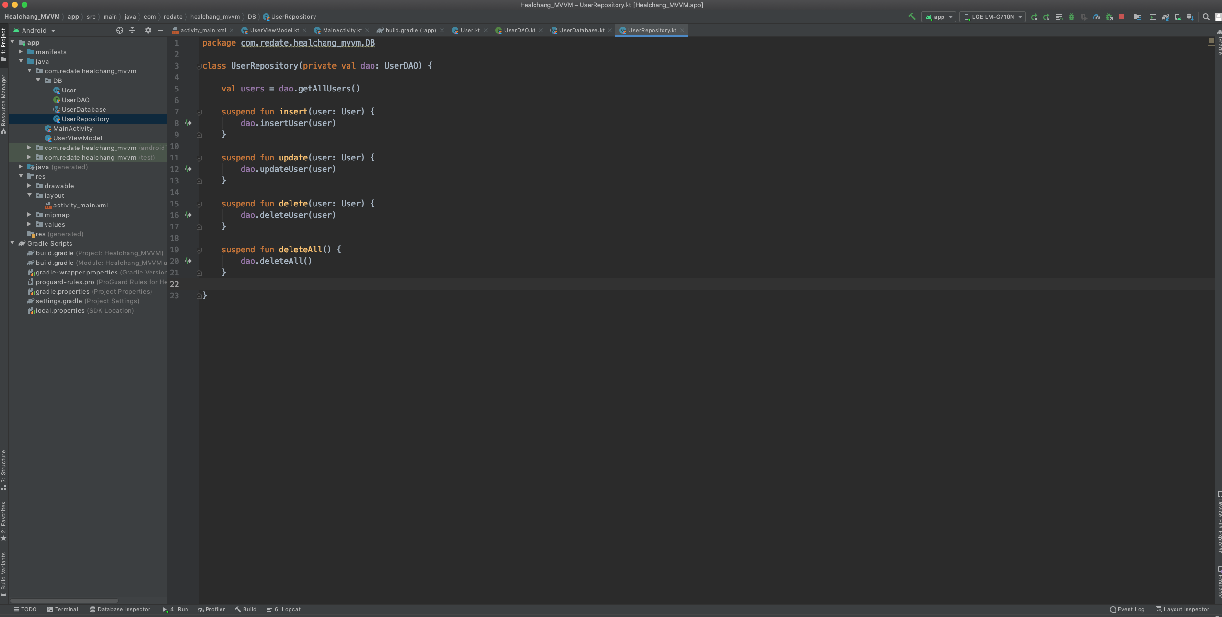Switch to the MainActivity.kt tab
Viewport: 1222px width, 617px height.
coord(342,30)
